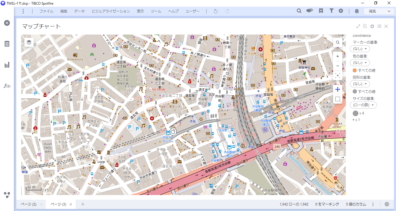Image resolution: width=396 pixels, height=211 pixels.
Task: Zoom in the map
Action: click(x=338, y=56)
